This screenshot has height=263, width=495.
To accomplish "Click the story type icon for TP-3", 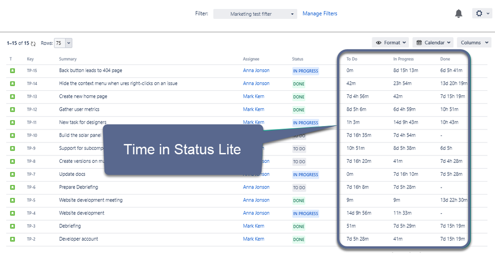I will 12,226.
